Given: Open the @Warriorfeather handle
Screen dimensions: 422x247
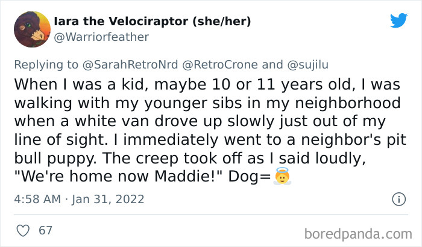Looking at the screenshot, I should point(101,37).
